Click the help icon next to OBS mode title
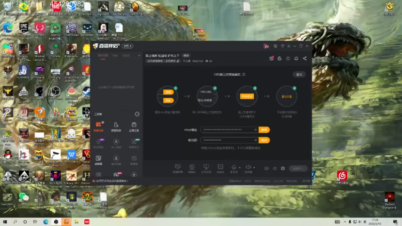The height and width of the screenshot is (226, 402). pyautogui.click(x=244, y=74)
